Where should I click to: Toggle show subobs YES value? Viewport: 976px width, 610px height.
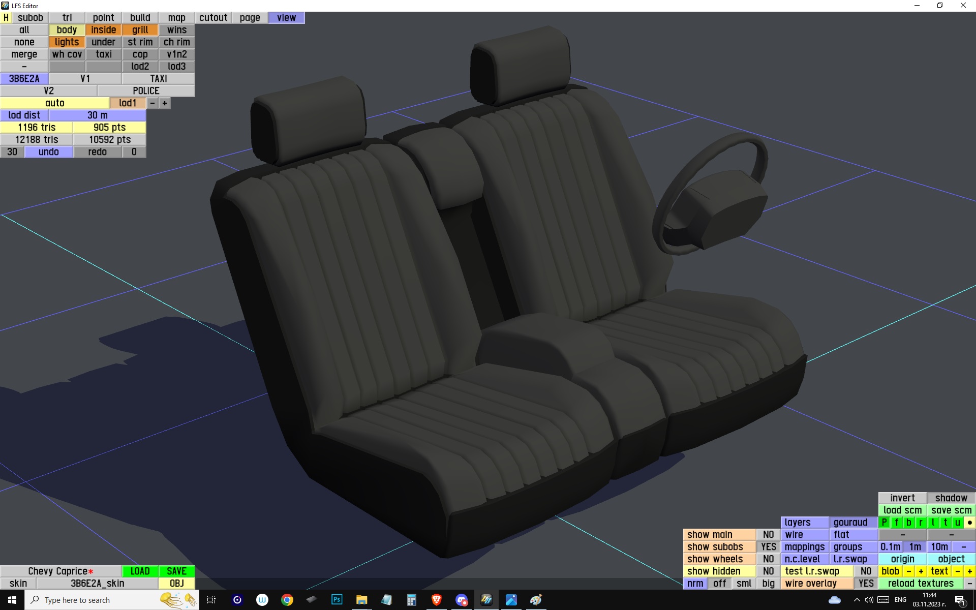tap(768, 547)
